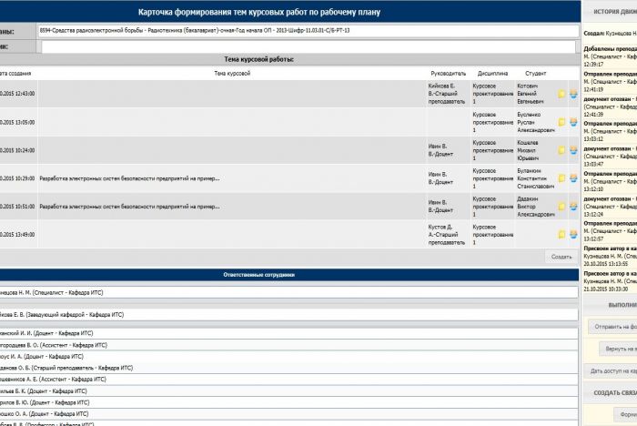
Task: Click the Студент column header
Action: [x=536, y=72]
